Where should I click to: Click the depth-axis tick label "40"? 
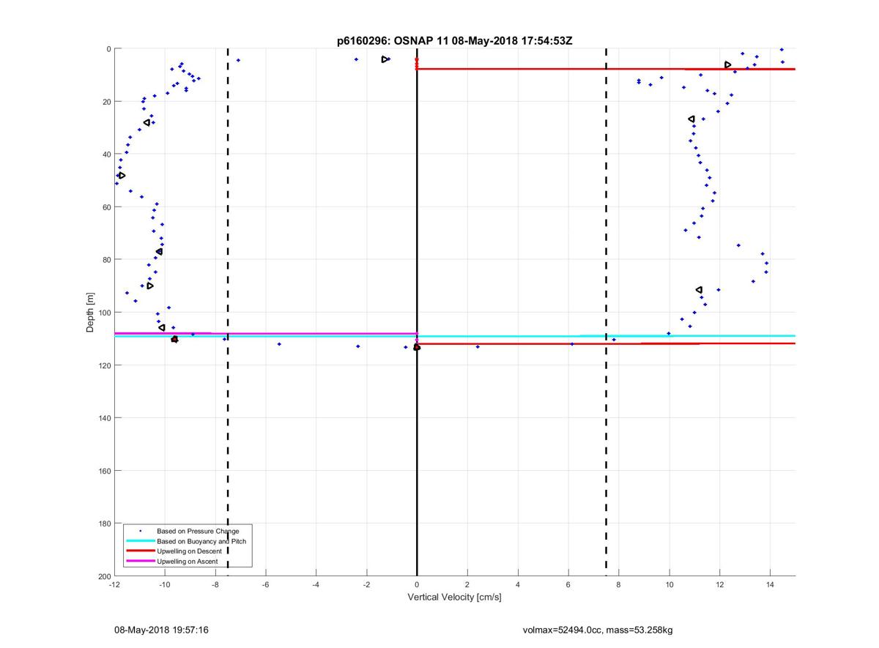pyautogui.click(x=106, y=154)
